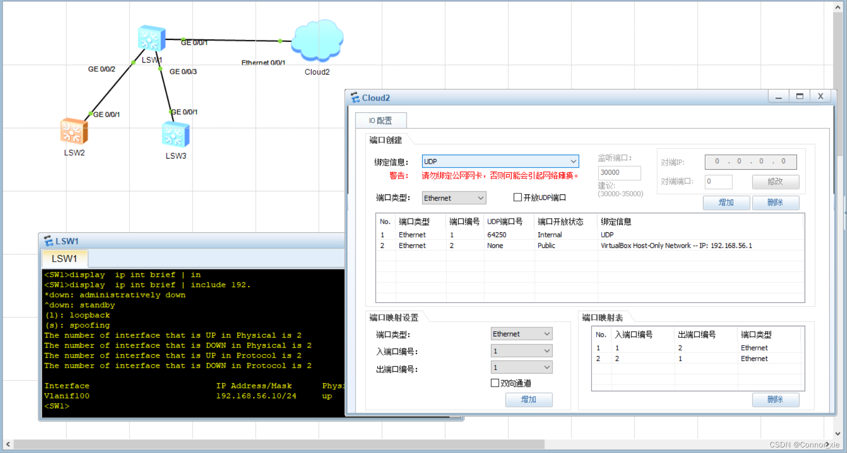847x453 pixels.
Task: Click the vertical scrollbar up arrow
Action: coord(838,7)
